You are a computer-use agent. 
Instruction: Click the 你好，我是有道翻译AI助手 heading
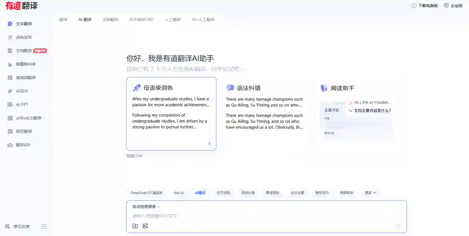pos(170,58)
